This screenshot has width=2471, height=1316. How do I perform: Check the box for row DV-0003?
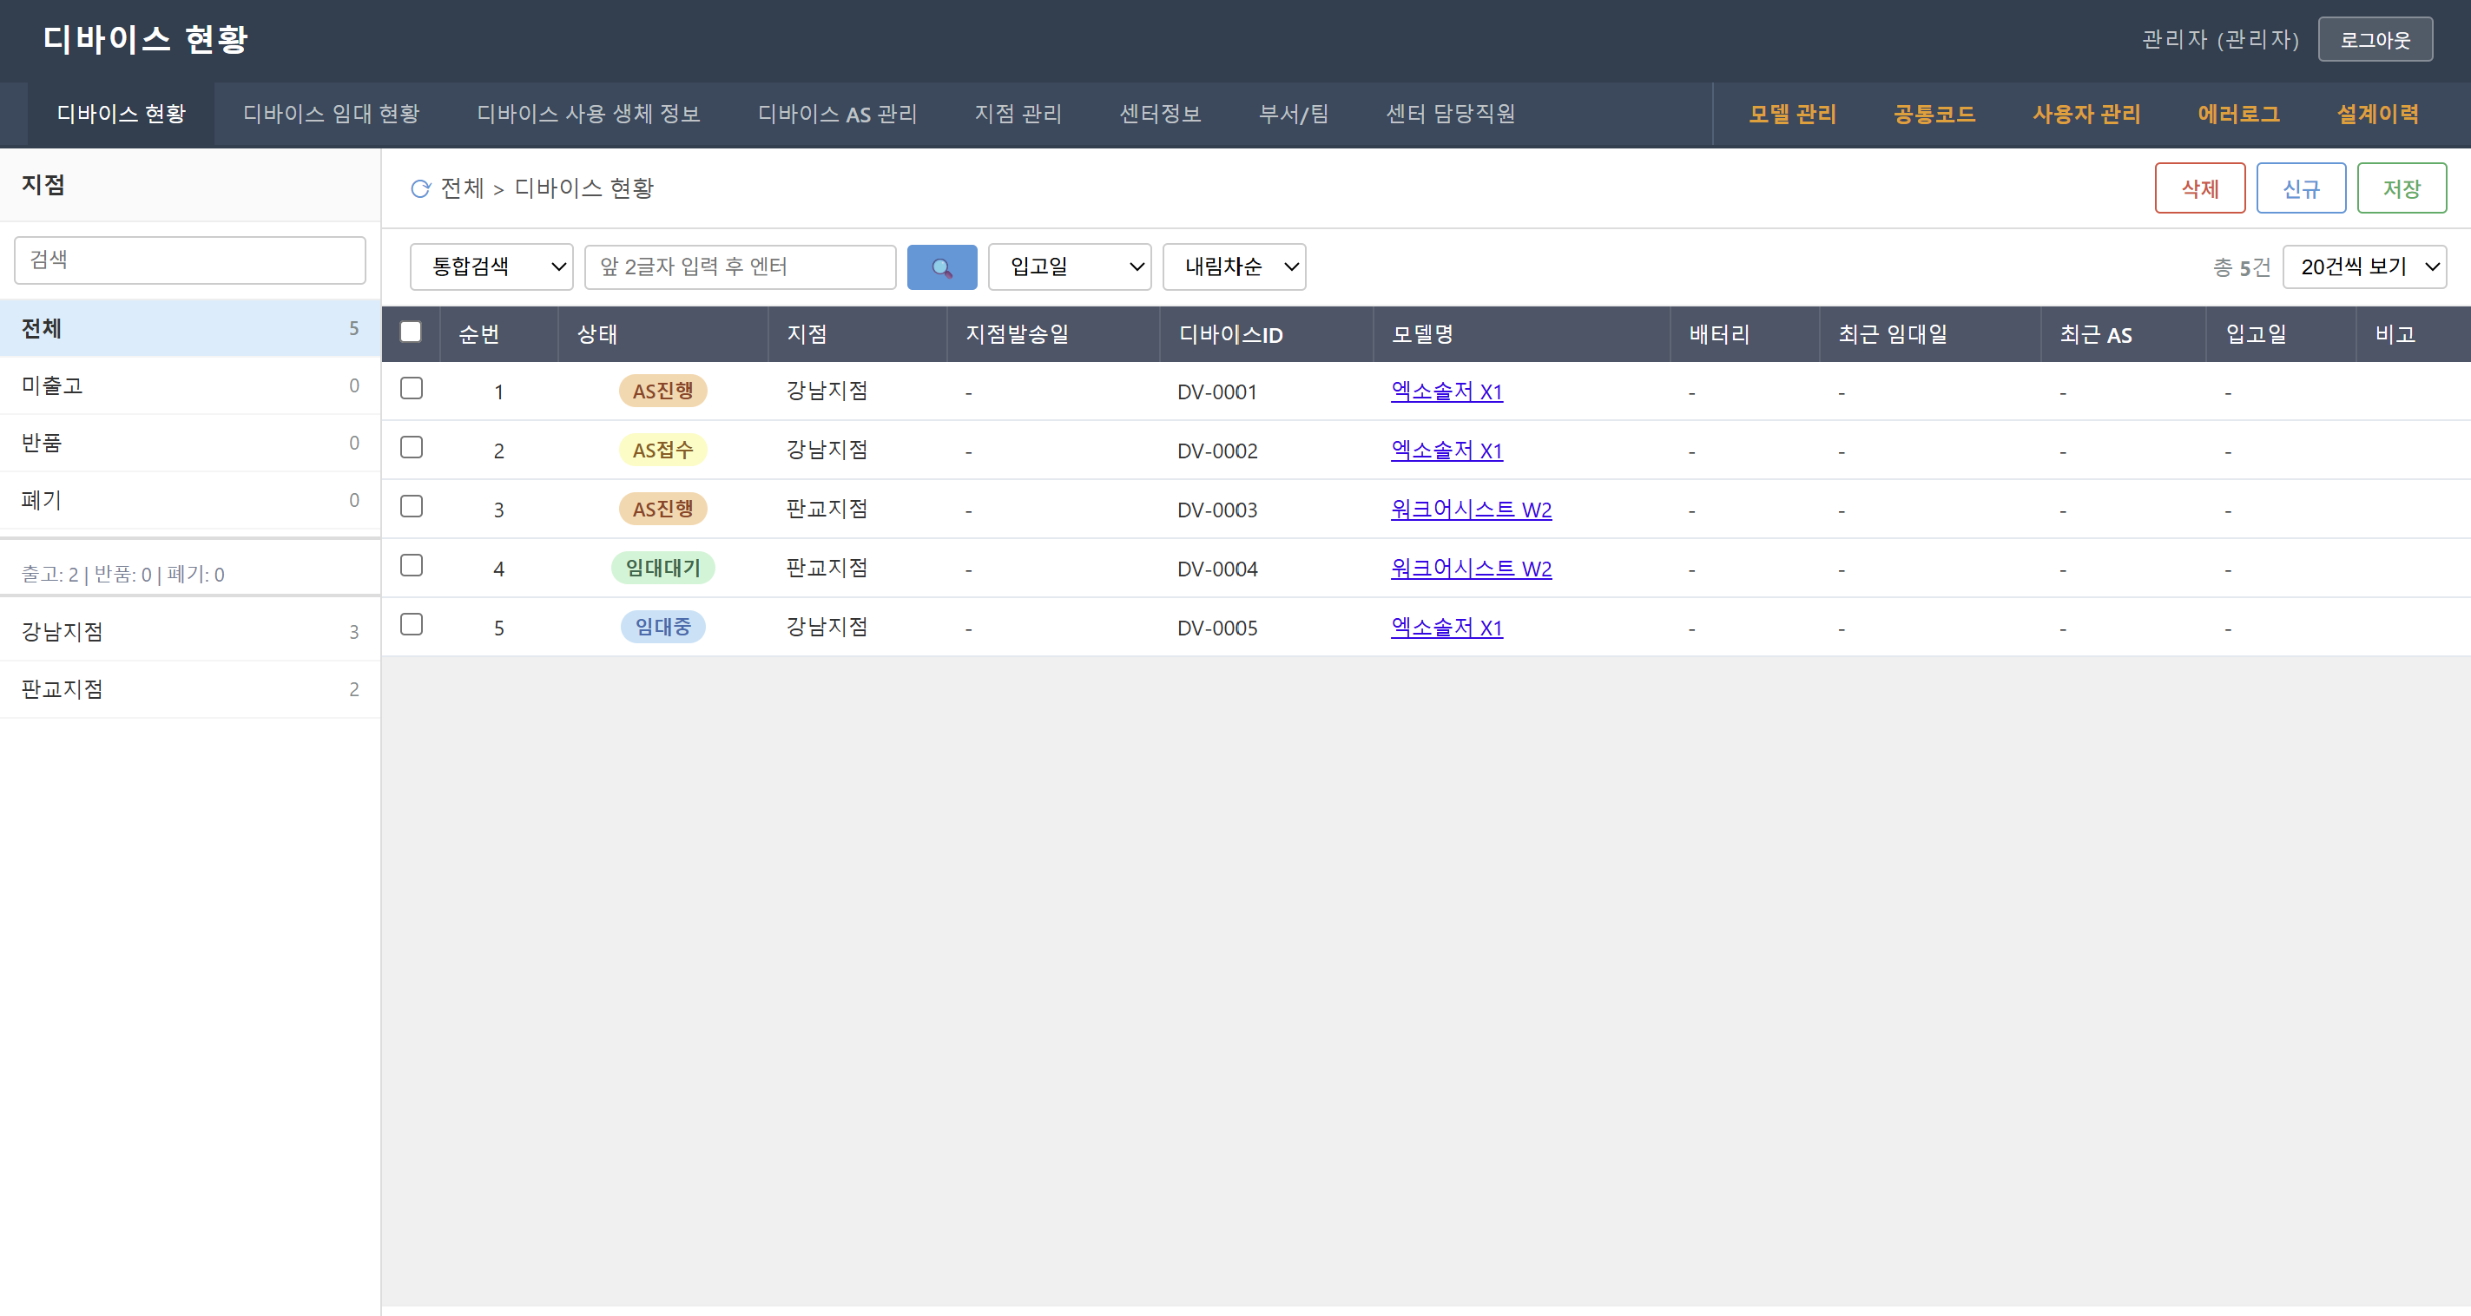click(412, 506)
